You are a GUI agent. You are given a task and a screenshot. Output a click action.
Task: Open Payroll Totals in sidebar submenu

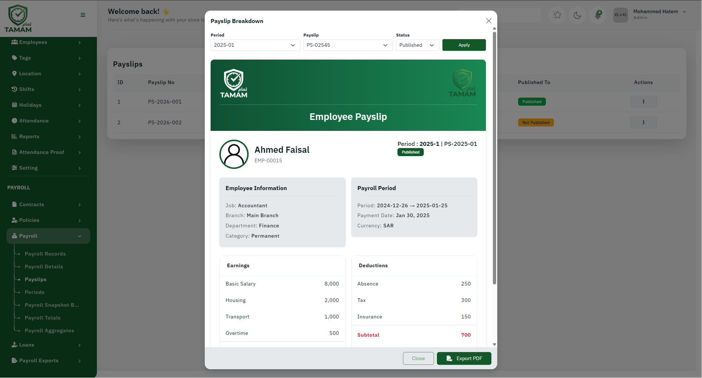[x=43, y=318]
